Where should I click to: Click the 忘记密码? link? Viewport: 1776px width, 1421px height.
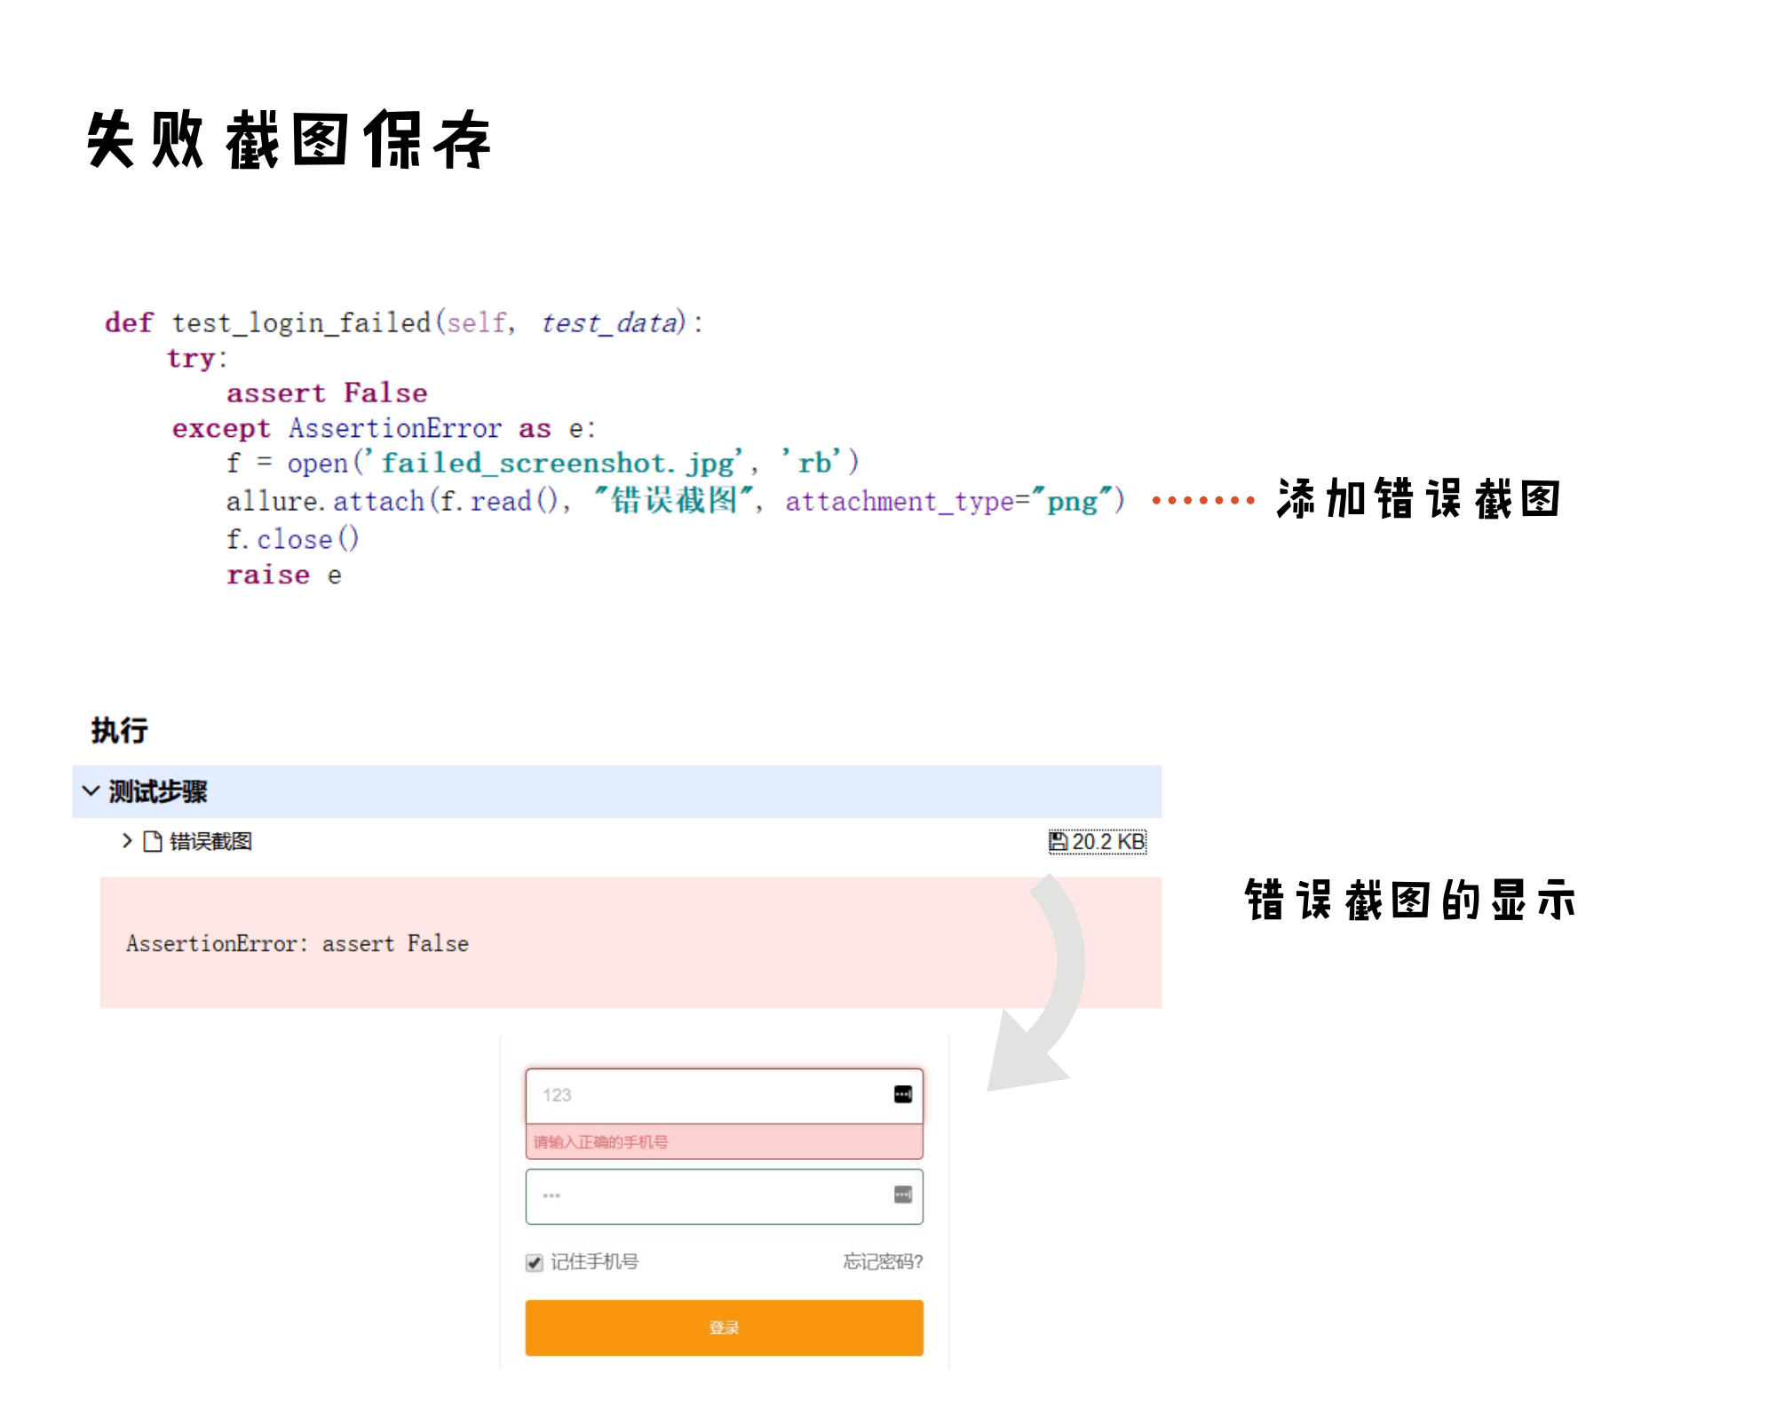(x=883, y=1261)
